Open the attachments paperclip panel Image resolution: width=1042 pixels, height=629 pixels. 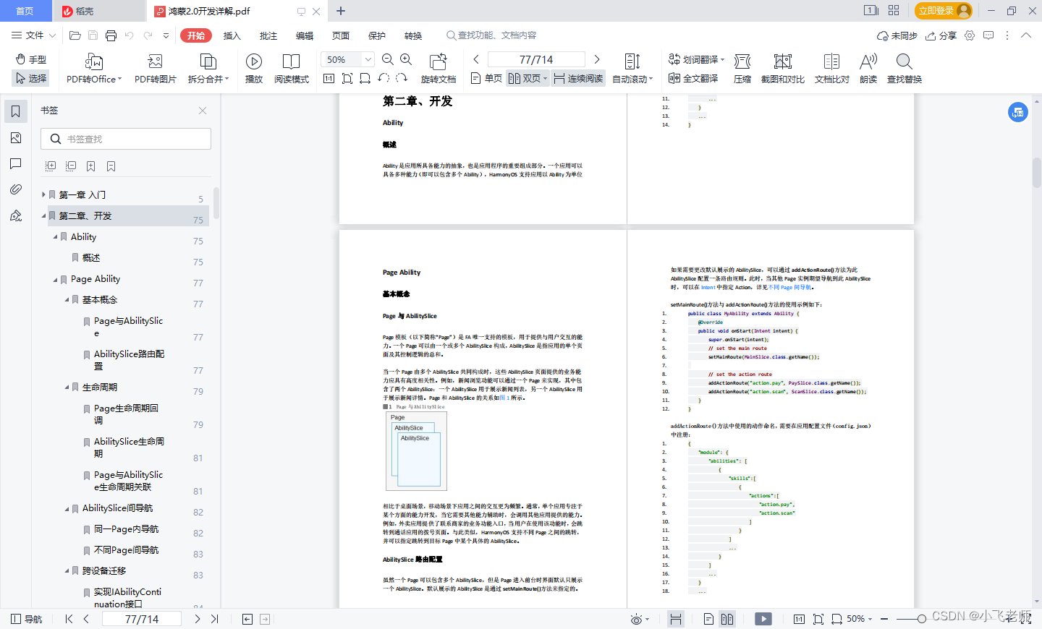tap(16, 189)
